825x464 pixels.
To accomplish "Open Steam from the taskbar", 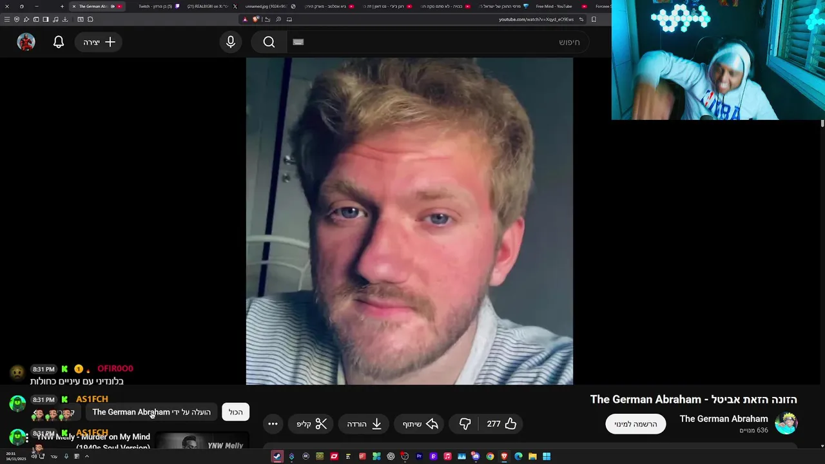I will 276,456.
